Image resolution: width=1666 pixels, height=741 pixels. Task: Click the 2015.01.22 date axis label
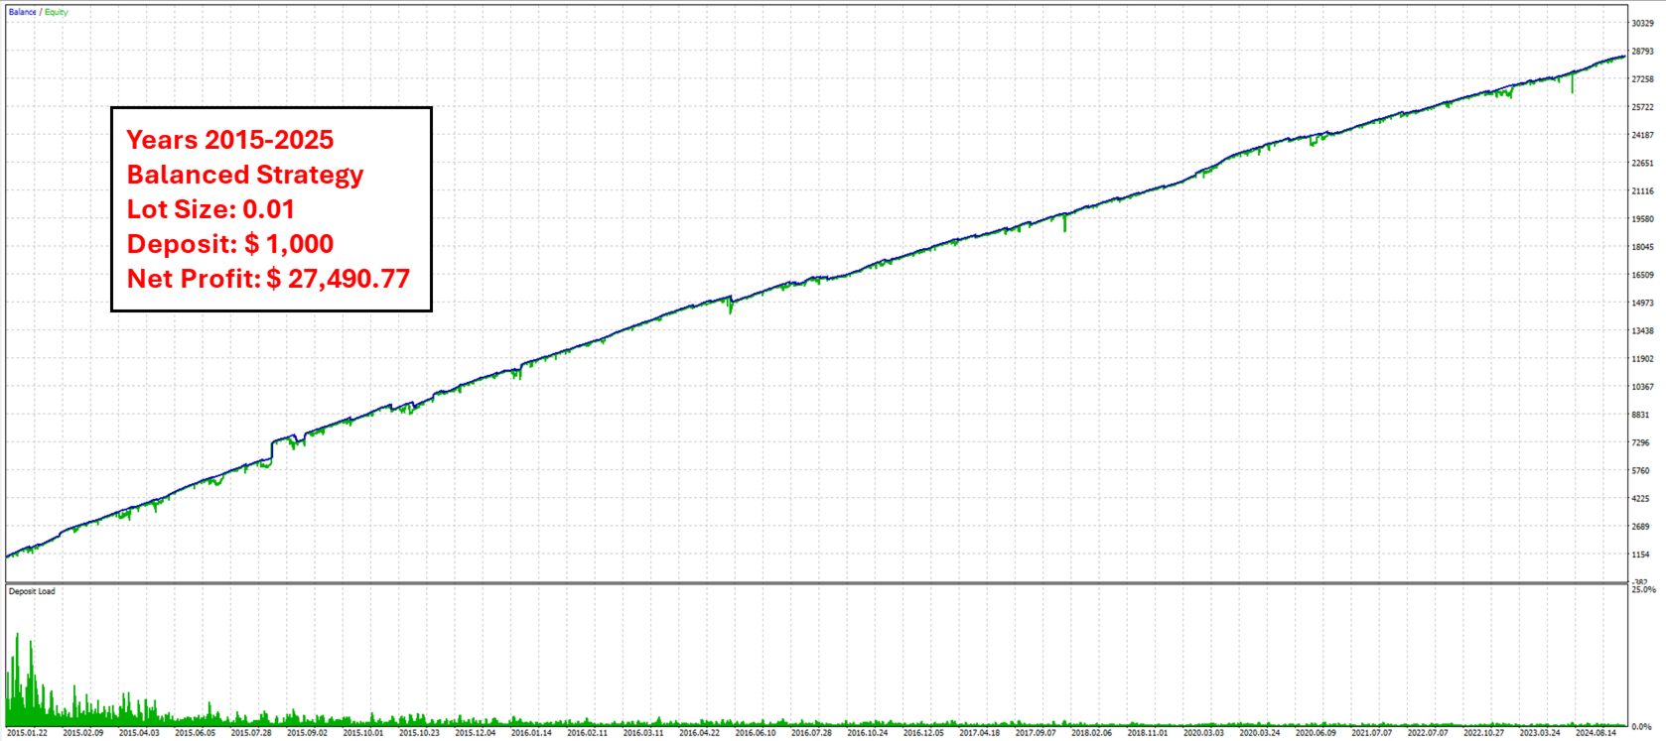click(27, 733)
